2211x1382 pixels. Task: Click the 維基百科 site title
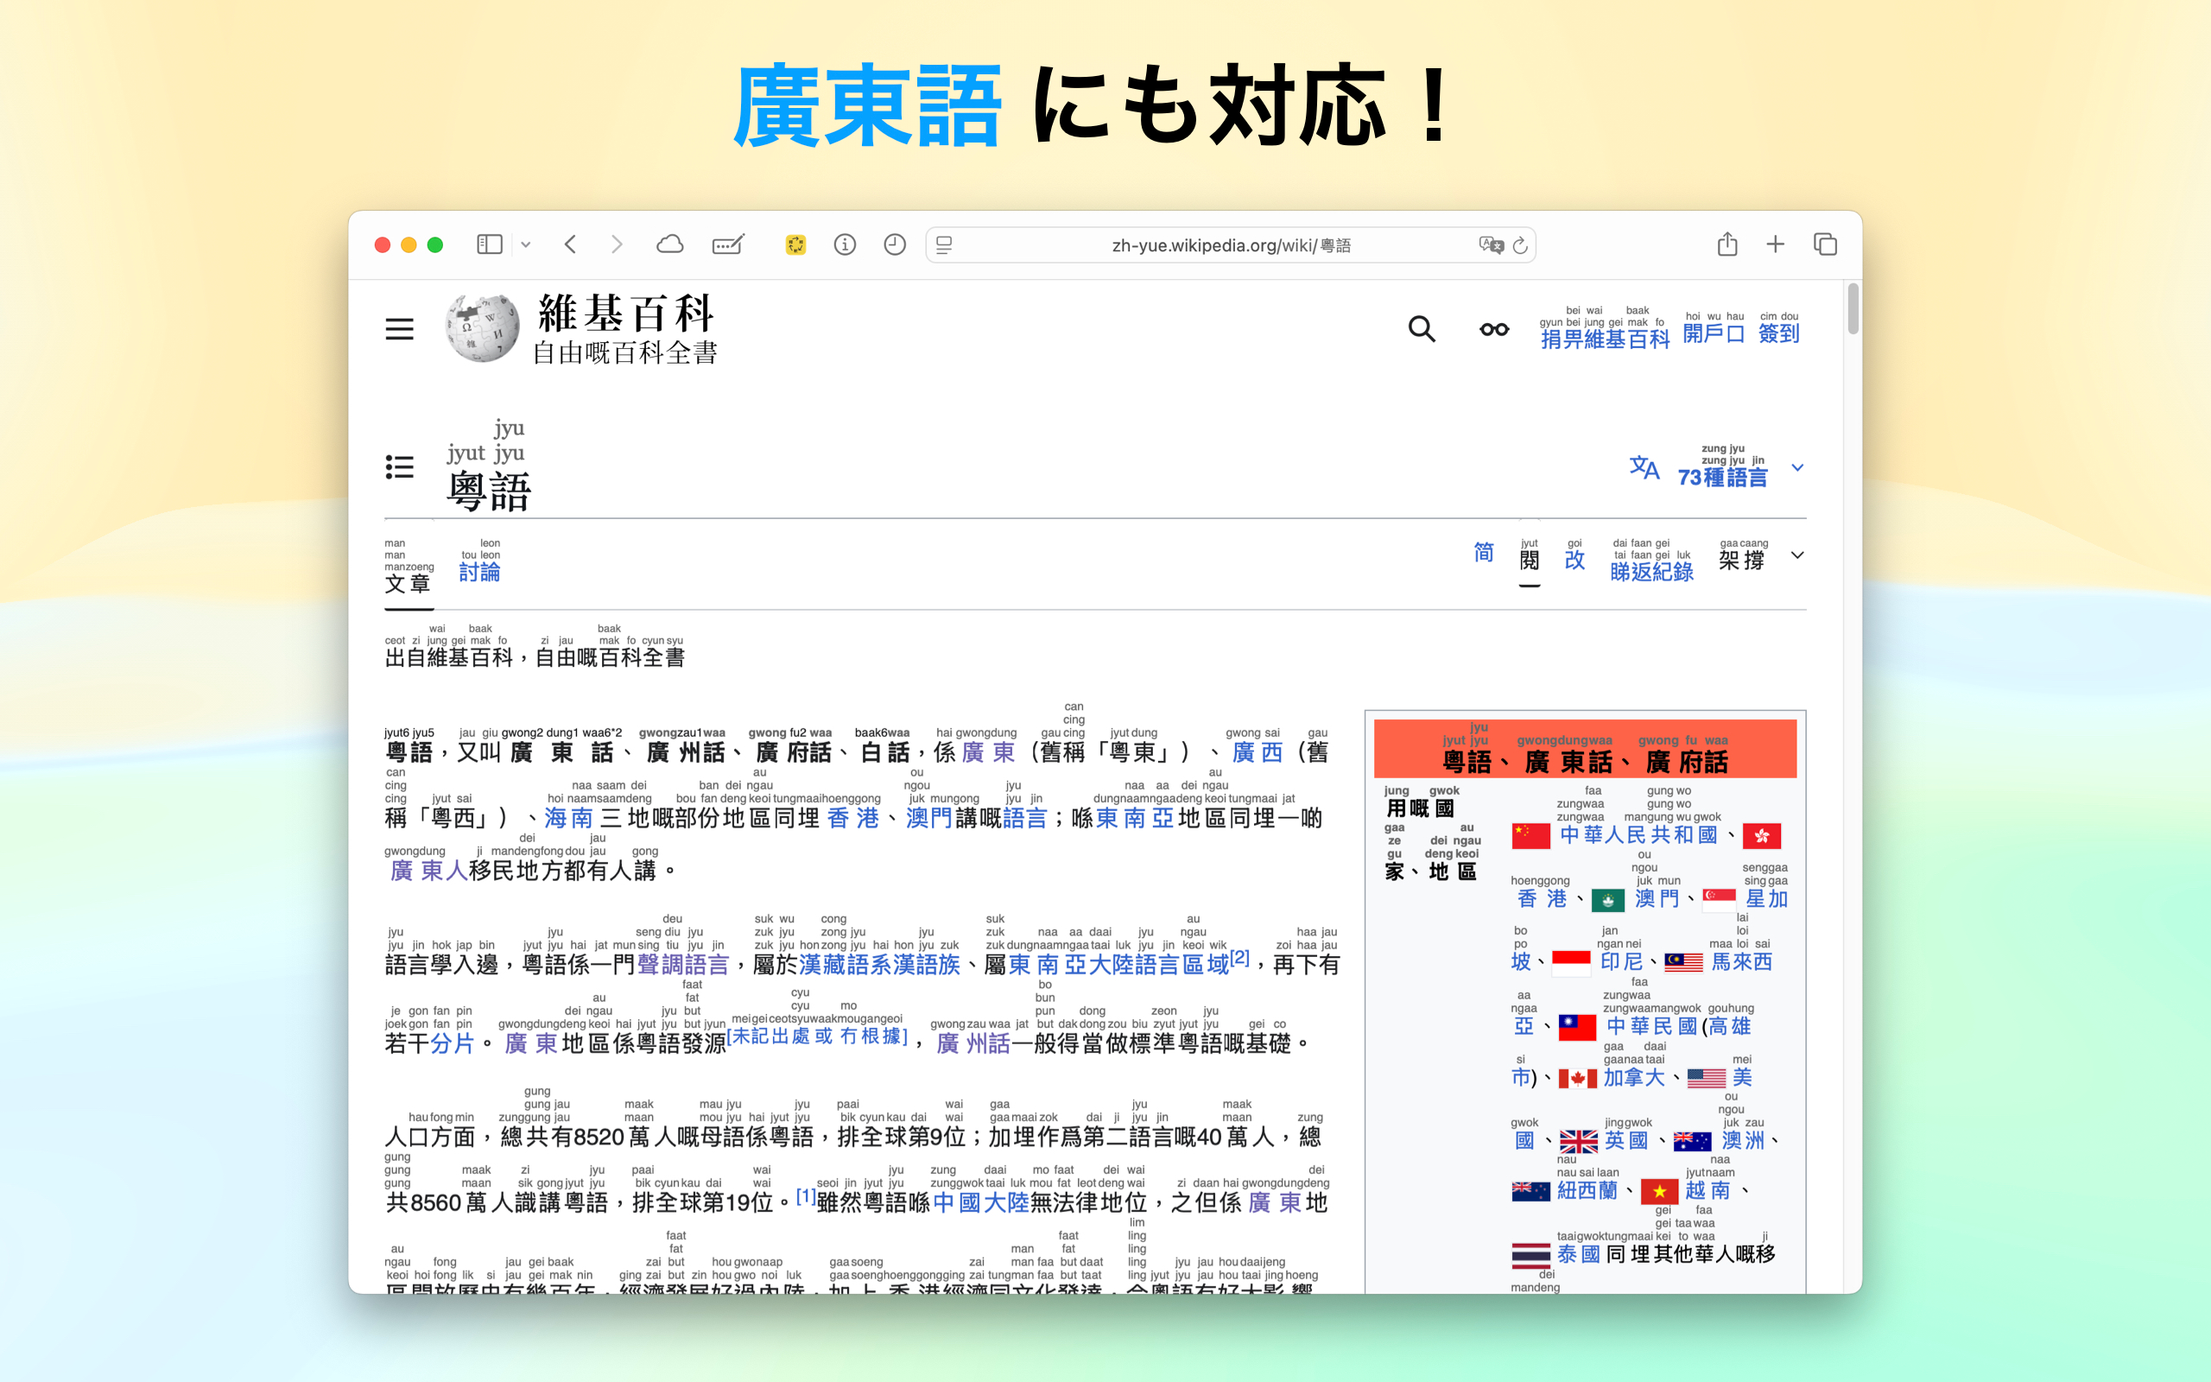(626, 314)
